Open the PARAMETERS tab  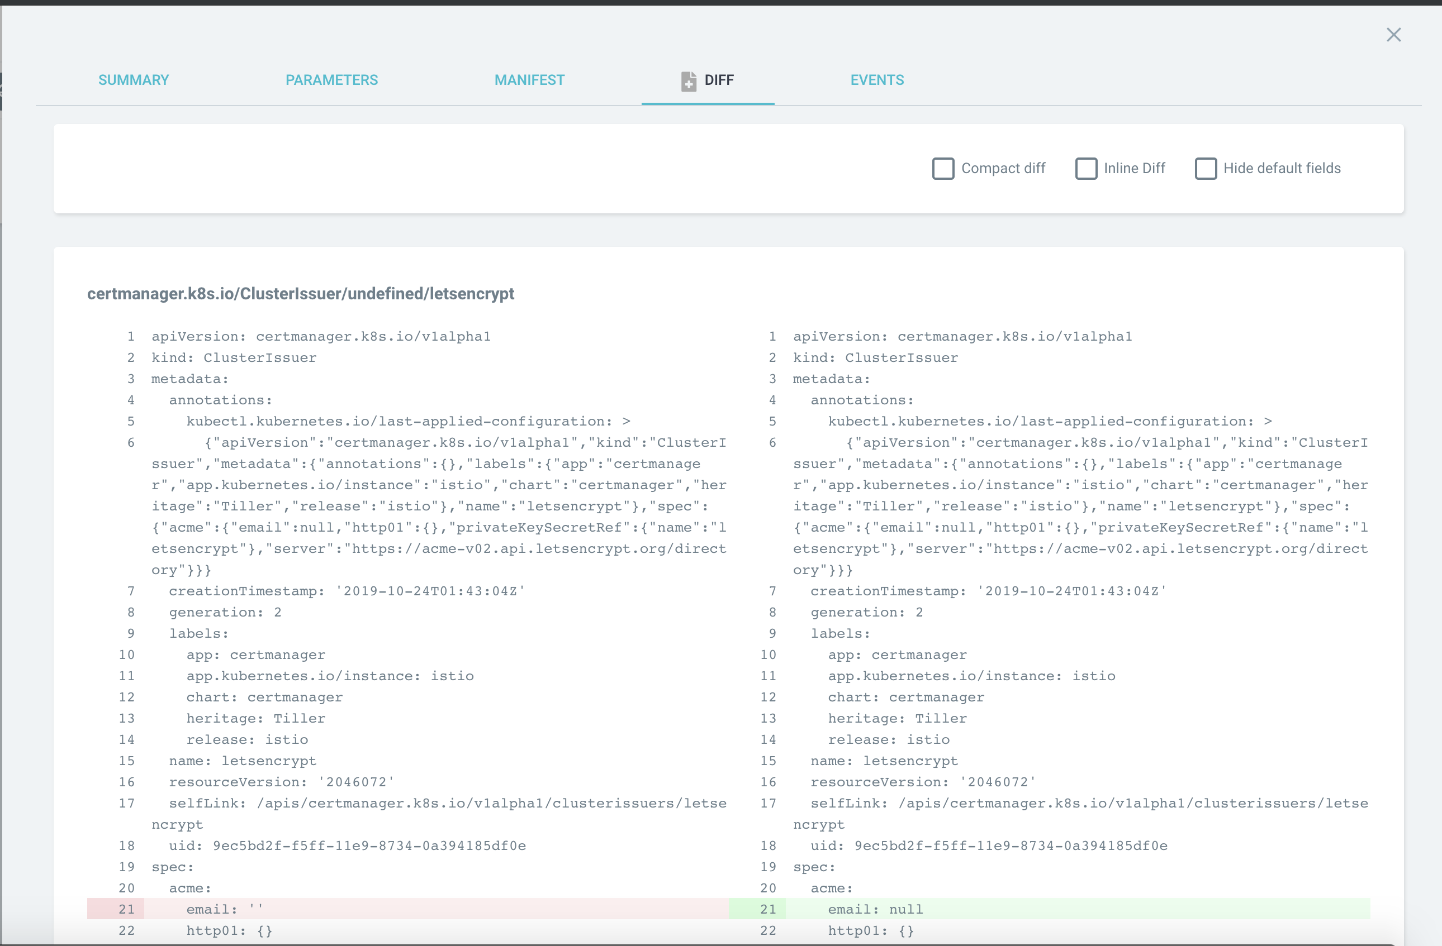coord(331,80)
